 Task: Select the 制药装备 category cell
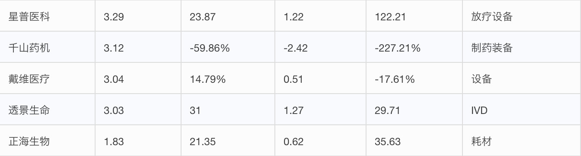coord(522,47)
